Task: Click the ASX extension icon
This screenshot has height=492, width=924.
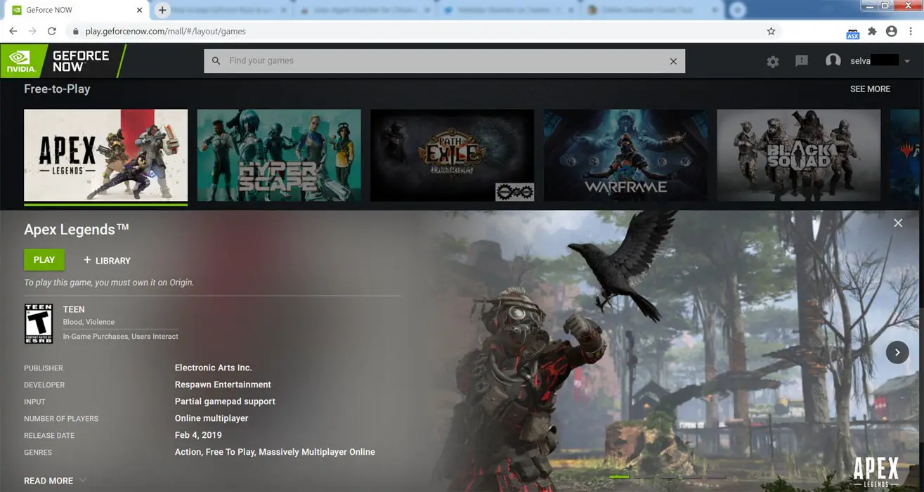Action: coord(852,32)
